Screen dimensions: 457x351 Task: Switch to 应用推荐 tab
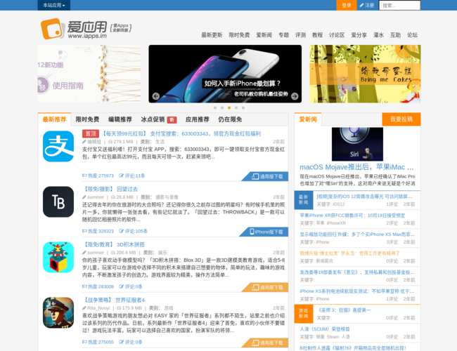(x=198, y=119)
